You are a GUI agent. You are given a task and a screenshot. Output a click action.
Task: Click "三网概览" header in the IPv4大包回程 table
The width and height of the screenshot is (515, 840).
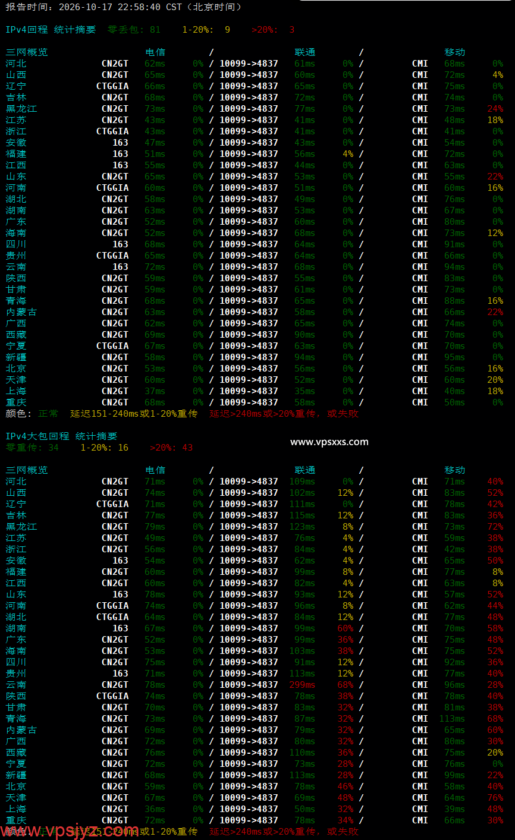click(27, 470)
